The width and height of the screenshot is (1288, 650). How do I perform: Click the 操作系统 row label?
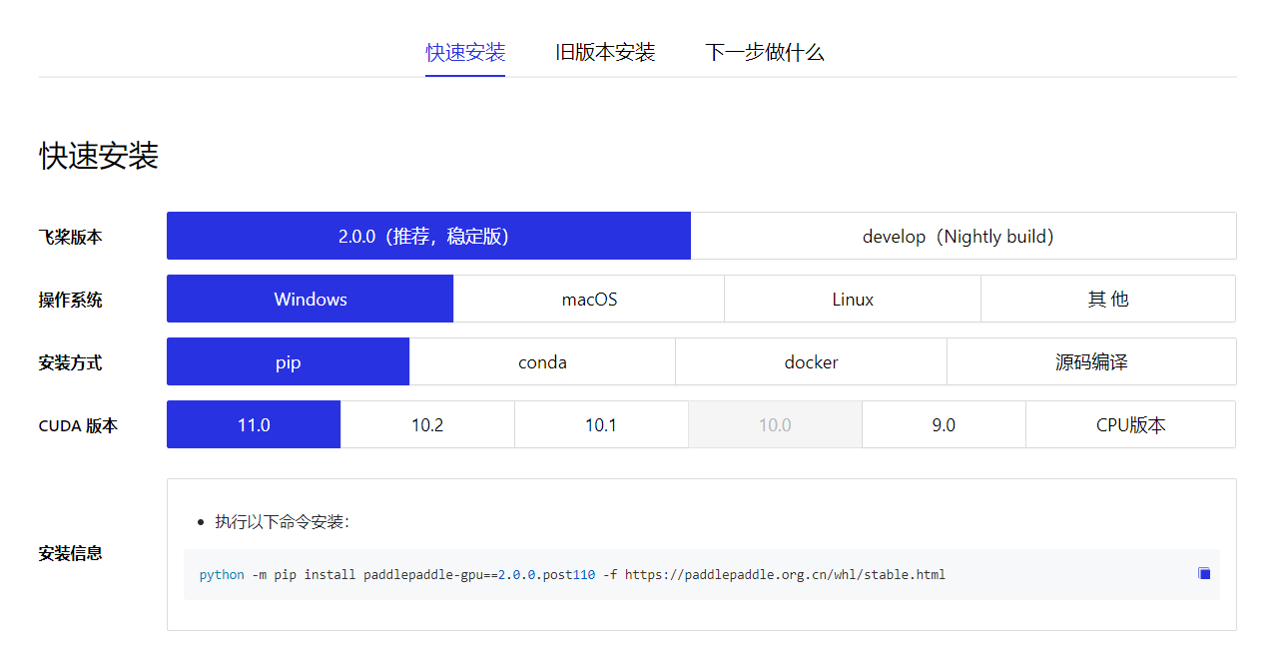tap(70, 300)
